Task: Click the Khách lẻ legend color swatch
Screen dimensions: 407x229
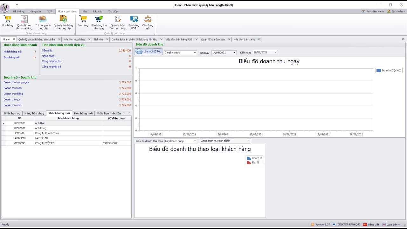Action: (x=249, y=158)
